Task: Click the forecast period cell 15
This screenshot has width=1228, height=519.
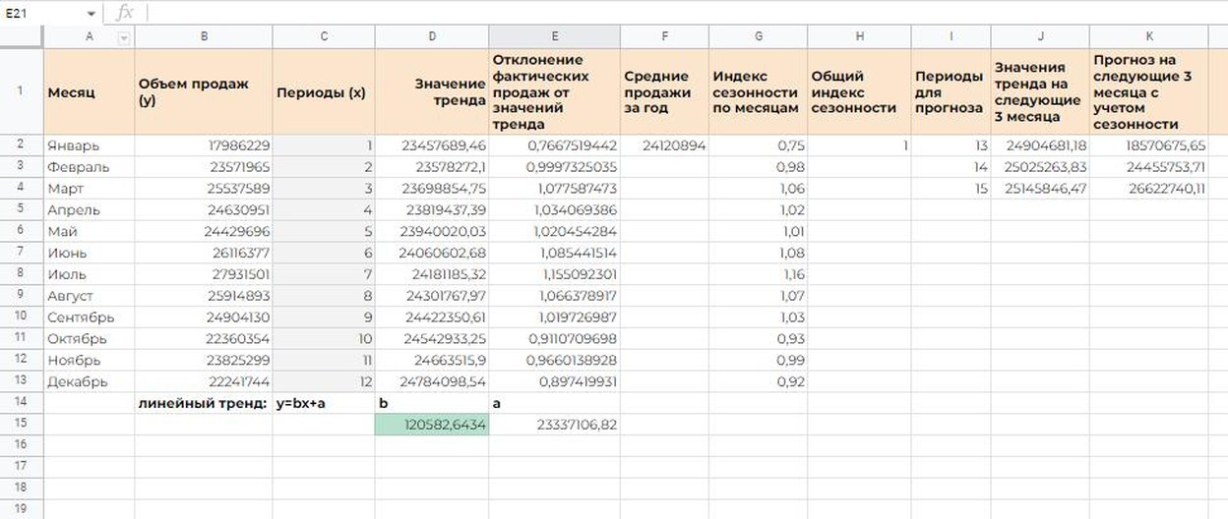Action: click(951, 189)
